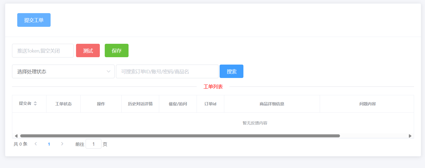Select page 1 in pagination
Image resolution: width=425 pixels, height=168 pixels.
pos(49,144)
